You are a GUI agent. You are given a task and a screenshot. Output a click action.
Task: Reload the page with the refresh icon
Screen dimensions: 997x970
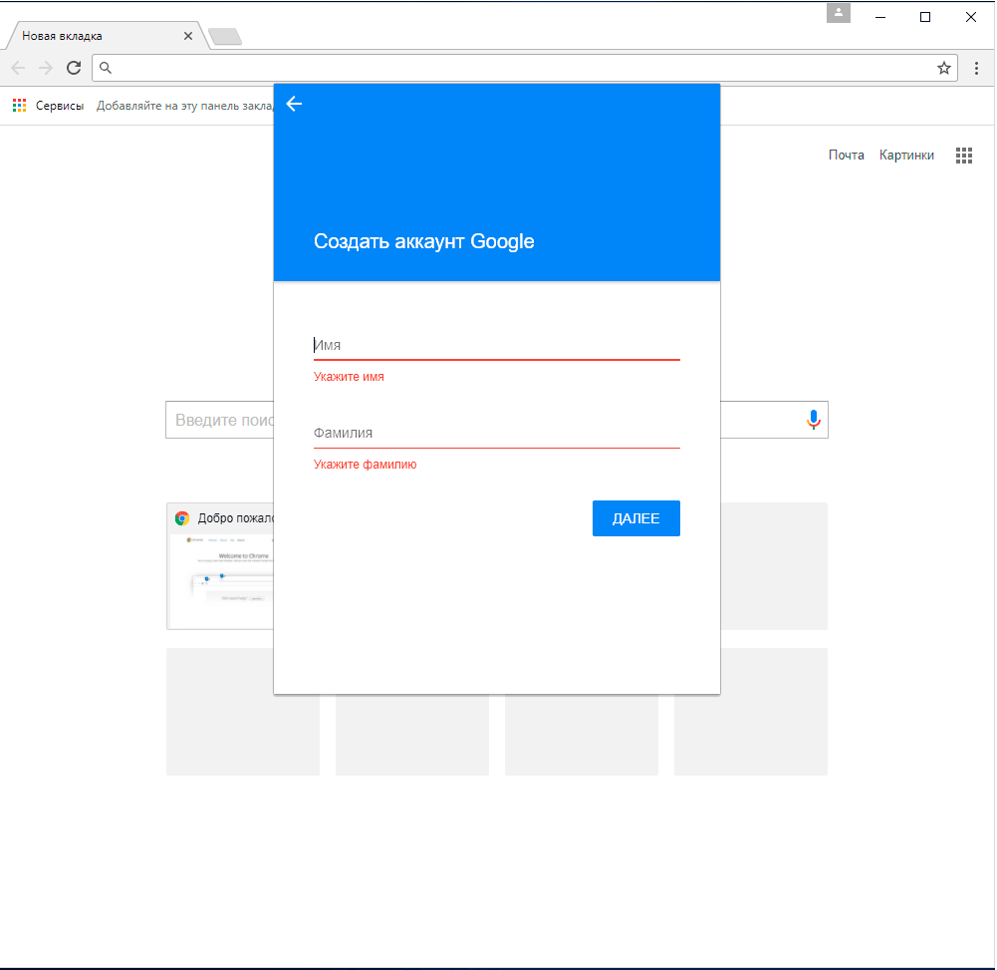pos(74,68)
